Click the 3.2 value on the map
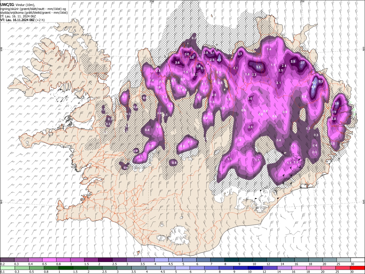365x274 pixels. click(x=192, y=58)
